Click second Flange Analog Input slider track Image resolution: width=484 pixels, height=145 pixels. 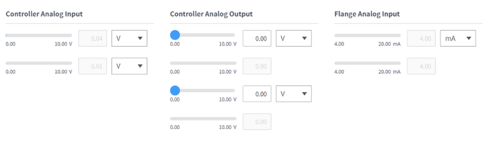tap(367, 63)
